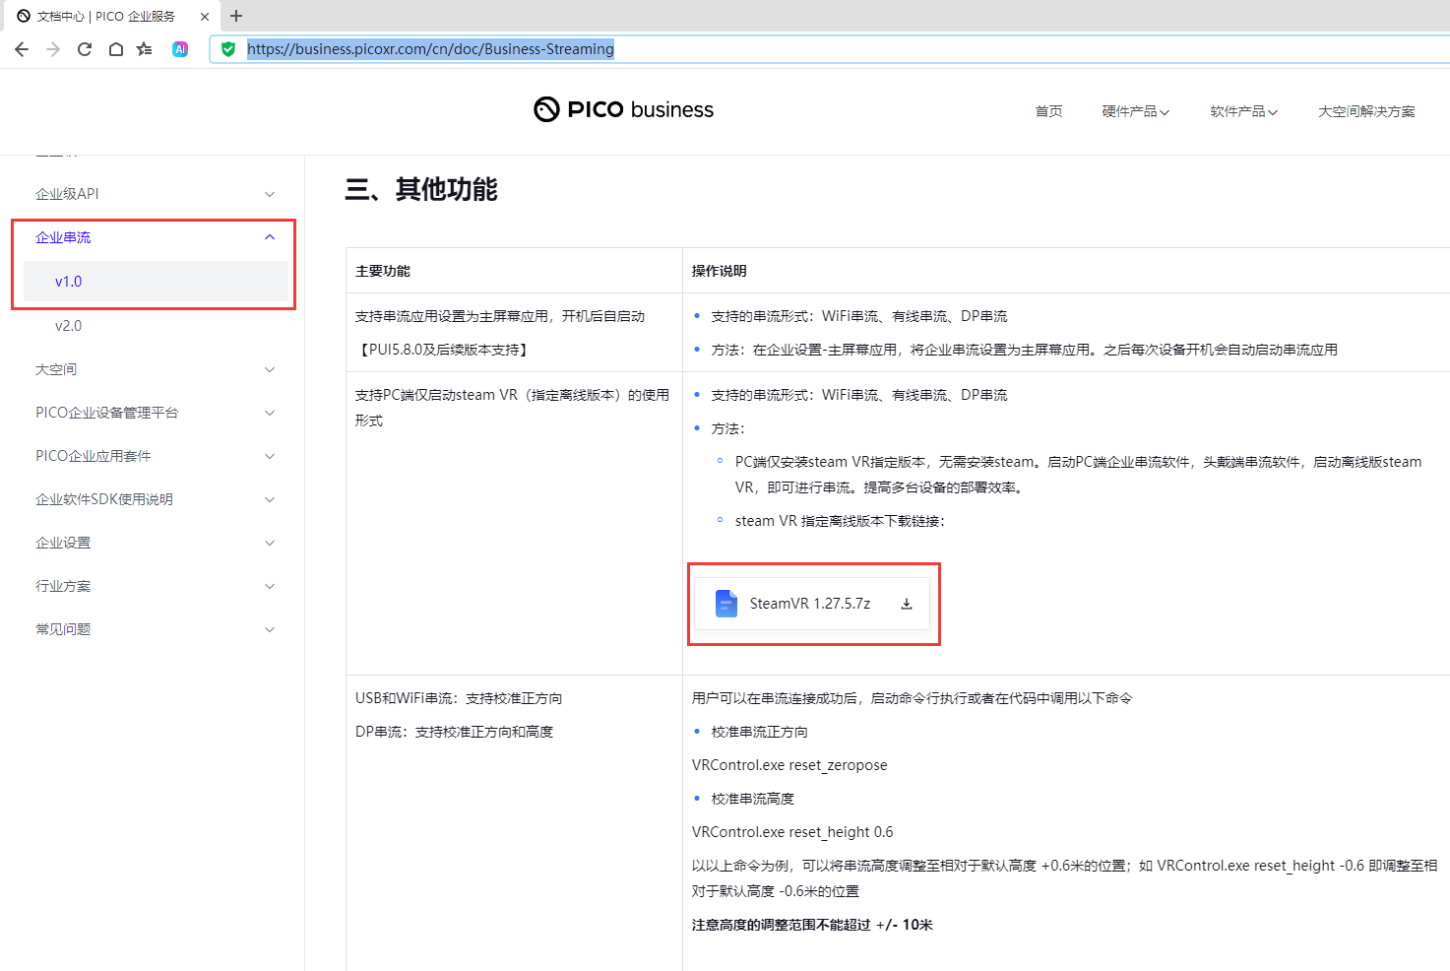Click the AI assistant icon in toolbar

(x=180, y=49)
